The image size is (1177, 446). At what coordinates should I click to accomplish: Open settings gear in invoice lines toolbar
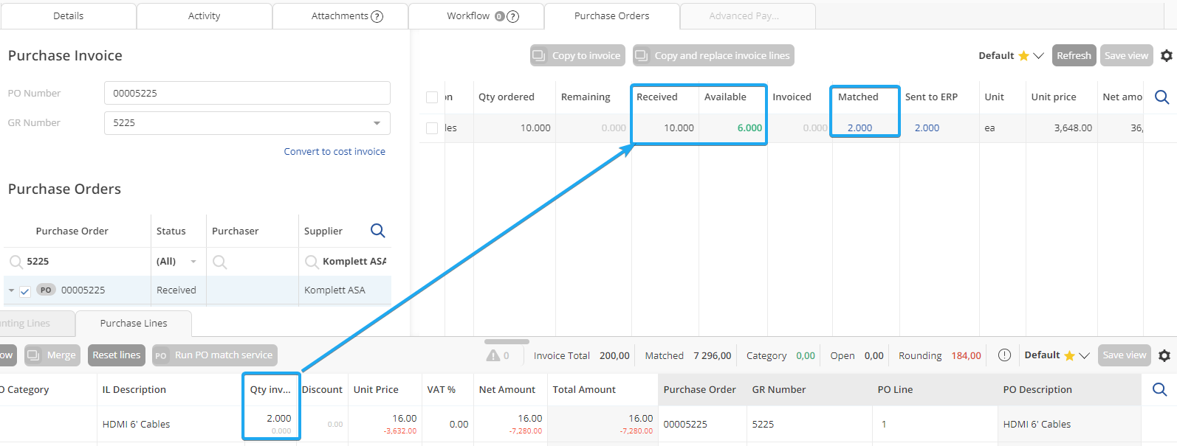1164,355
